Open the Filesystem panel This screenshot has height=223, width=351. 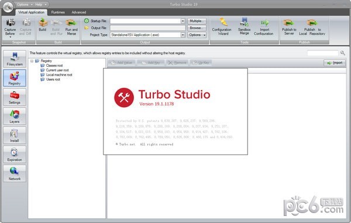click(15, 59)
